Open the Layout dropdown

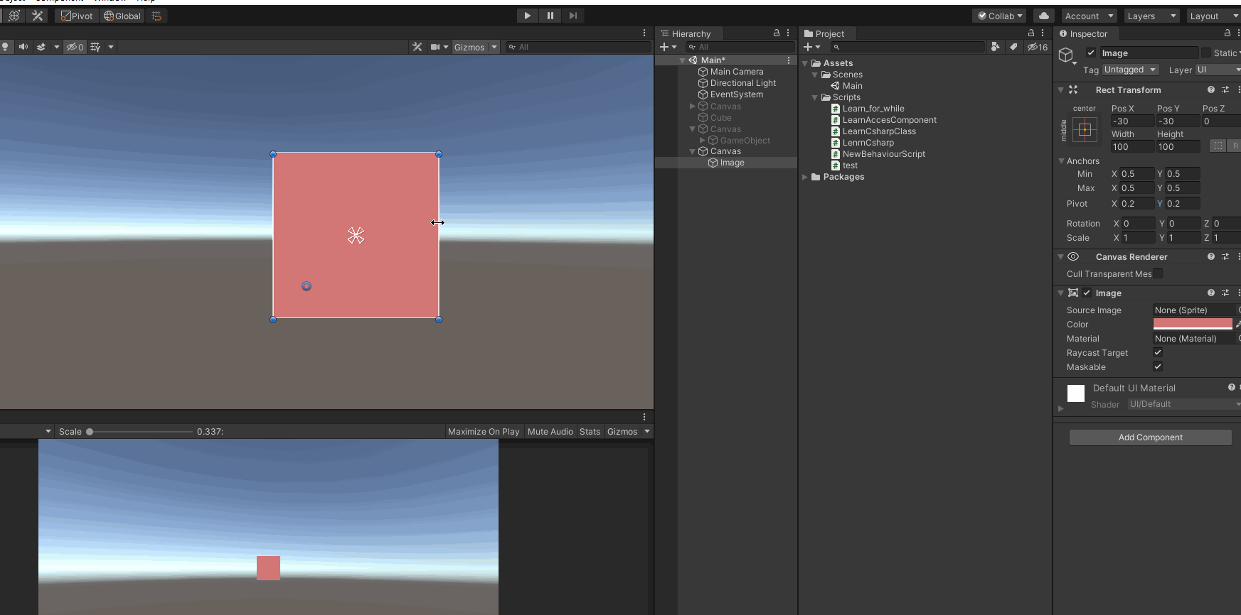[1213, 16]
